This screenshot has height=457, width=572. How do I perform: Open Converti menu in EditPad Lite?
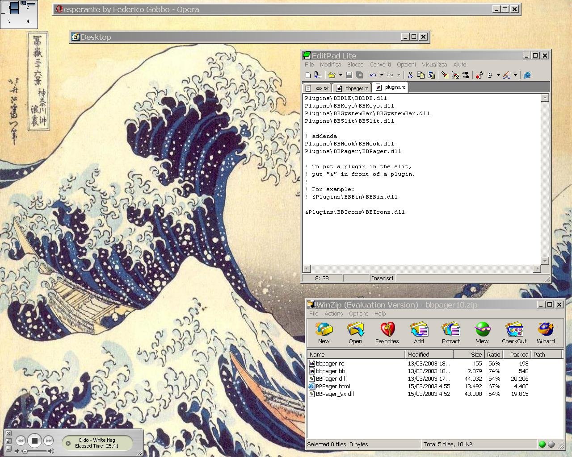tap(380, 65)
